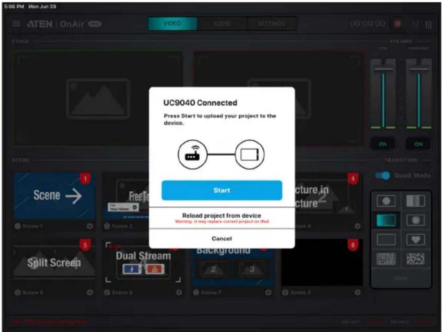Click the Scene 5 label icon

tap(18, 293)
